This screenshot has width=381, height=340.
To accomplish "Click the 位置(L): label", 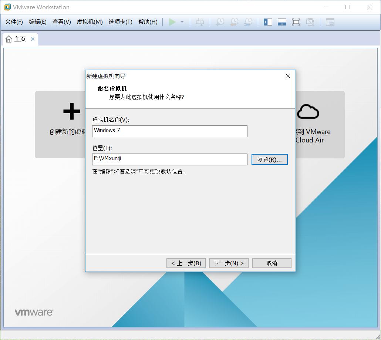I will (x=102, y=148).
